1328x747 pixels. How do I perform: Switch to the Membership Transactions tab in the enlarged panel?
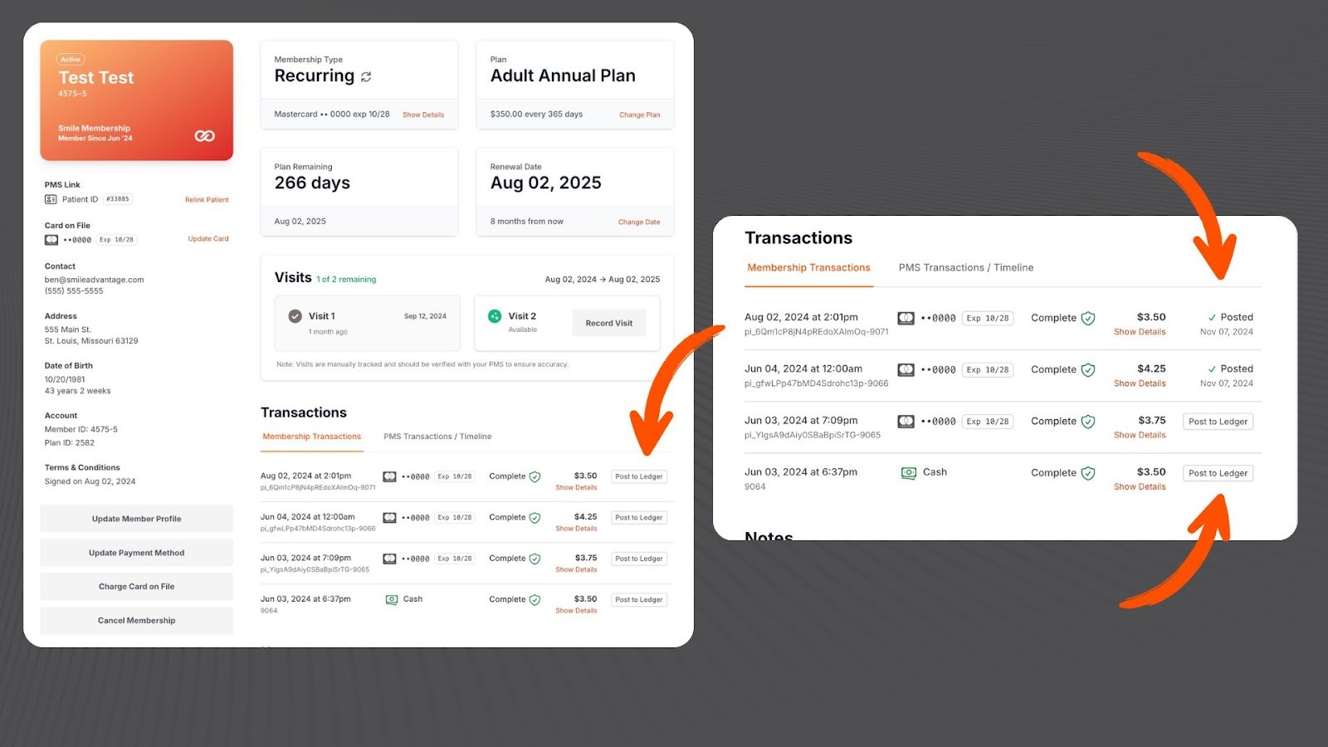point(808,268)
